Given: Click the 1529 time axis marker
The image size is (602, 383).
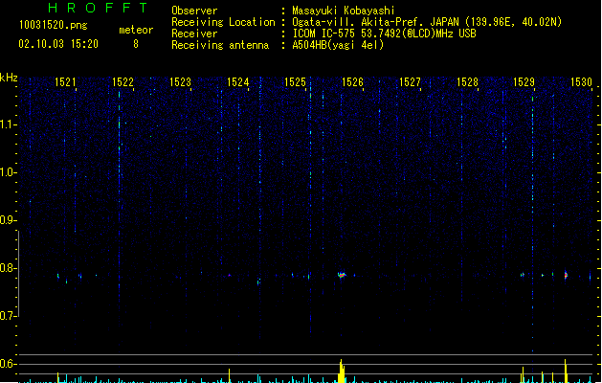Looking at the screenshot, I should point(524,82).
